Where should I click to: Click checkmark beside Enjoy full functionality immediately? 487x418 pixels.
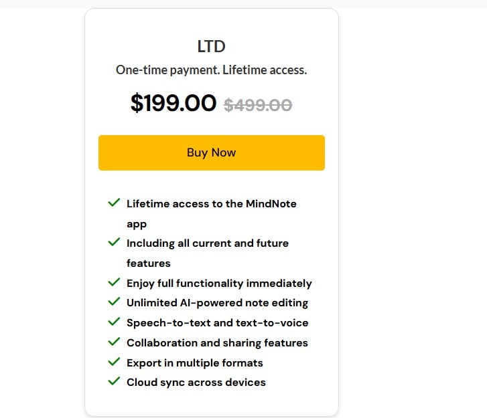(113, 282)
